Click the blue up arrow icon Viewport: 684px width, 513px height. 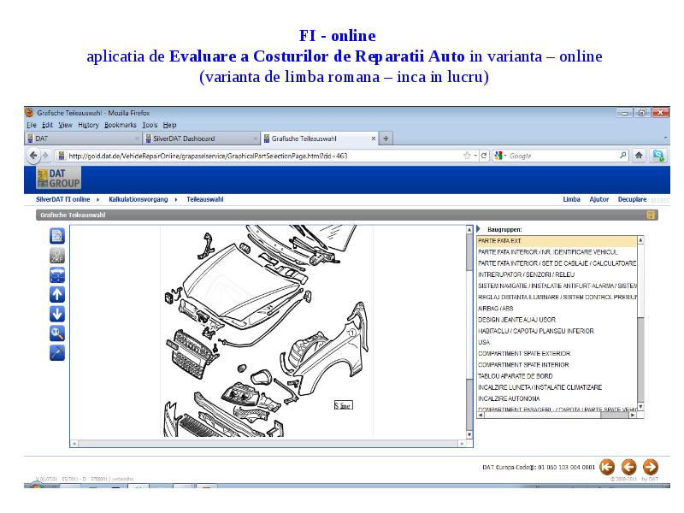pos(57,294)
